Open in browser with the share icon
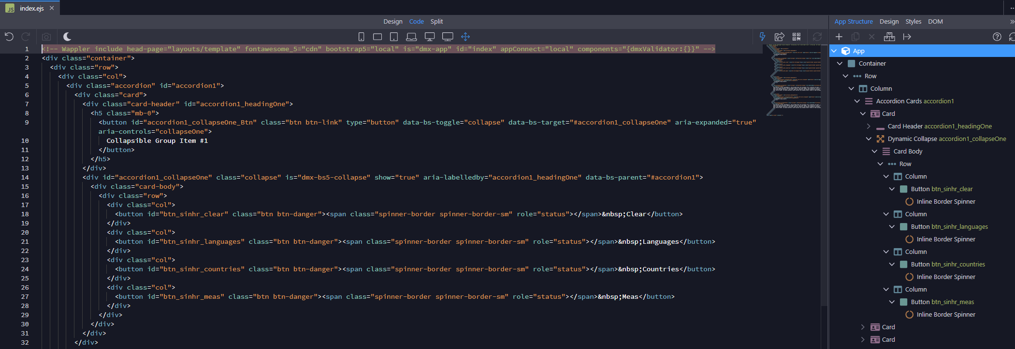The height and width of the screenshot is (349, 1015). click(x=780, y=37)
